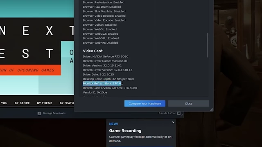Open Friends & Chat
The height and width of the screenshot is (147, 262).
point(167,113)
